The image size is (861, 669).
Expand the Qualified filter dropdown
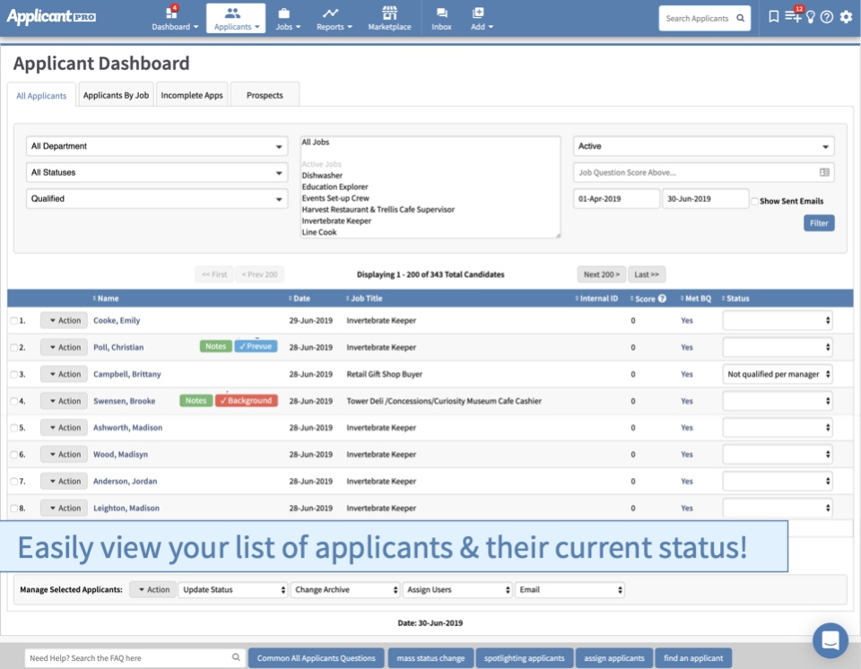pyautogui.click(x=157, y=198)
